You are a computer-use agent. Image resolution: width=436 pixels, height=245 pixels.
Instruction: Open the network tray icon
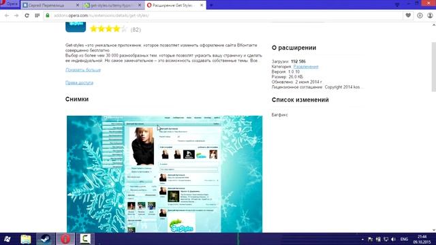386,239
